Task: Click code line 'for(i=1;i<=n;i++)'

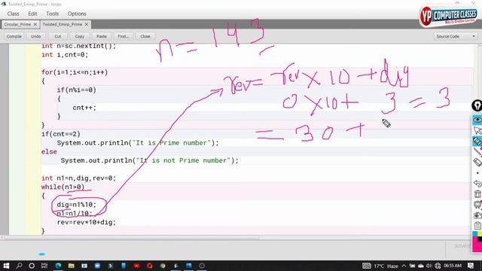Action: tap(75, 72)
